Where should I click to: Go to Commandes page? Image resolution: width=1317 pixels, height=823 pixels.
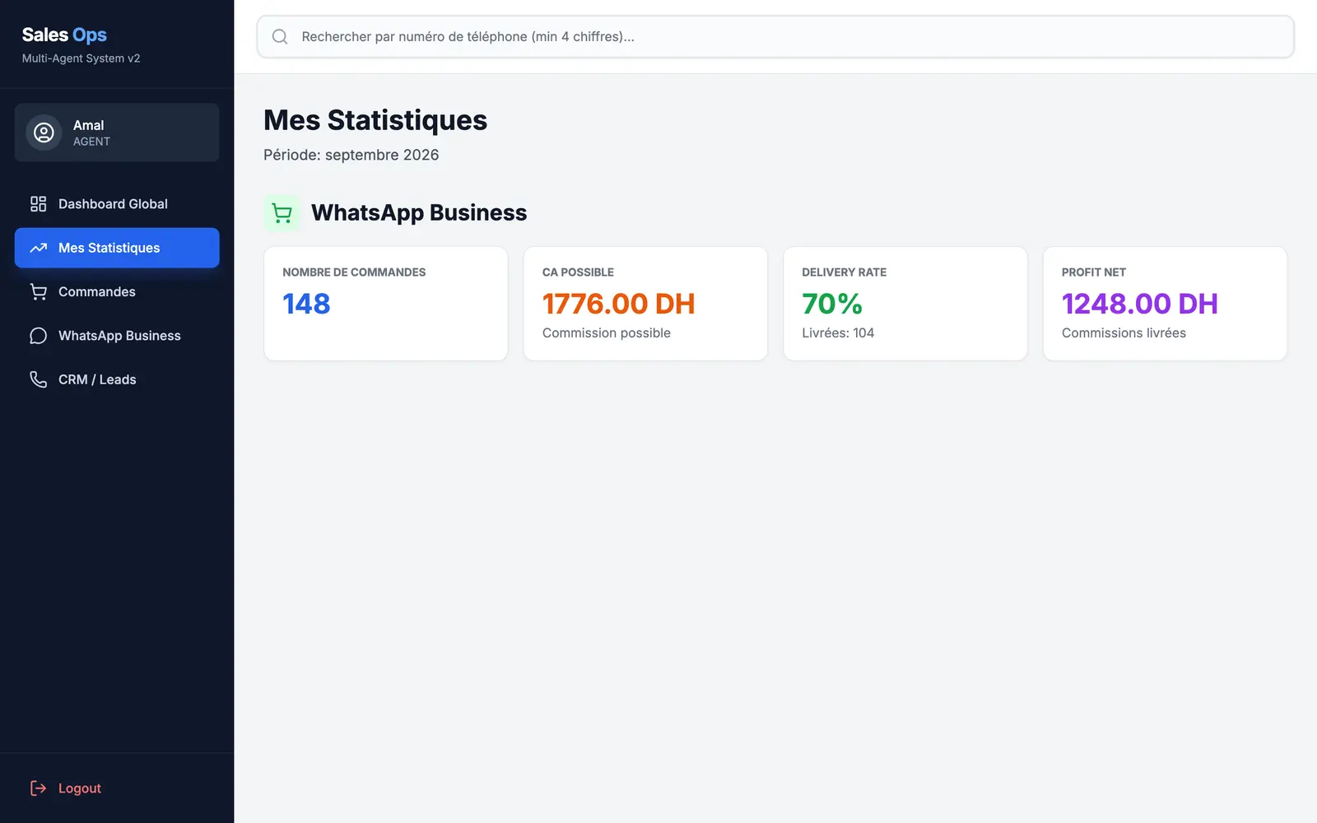coord(117,291)
